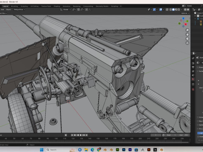This screenshot has width=203, height=152.
Task: Play the animation forward
Action: point(81,135)
